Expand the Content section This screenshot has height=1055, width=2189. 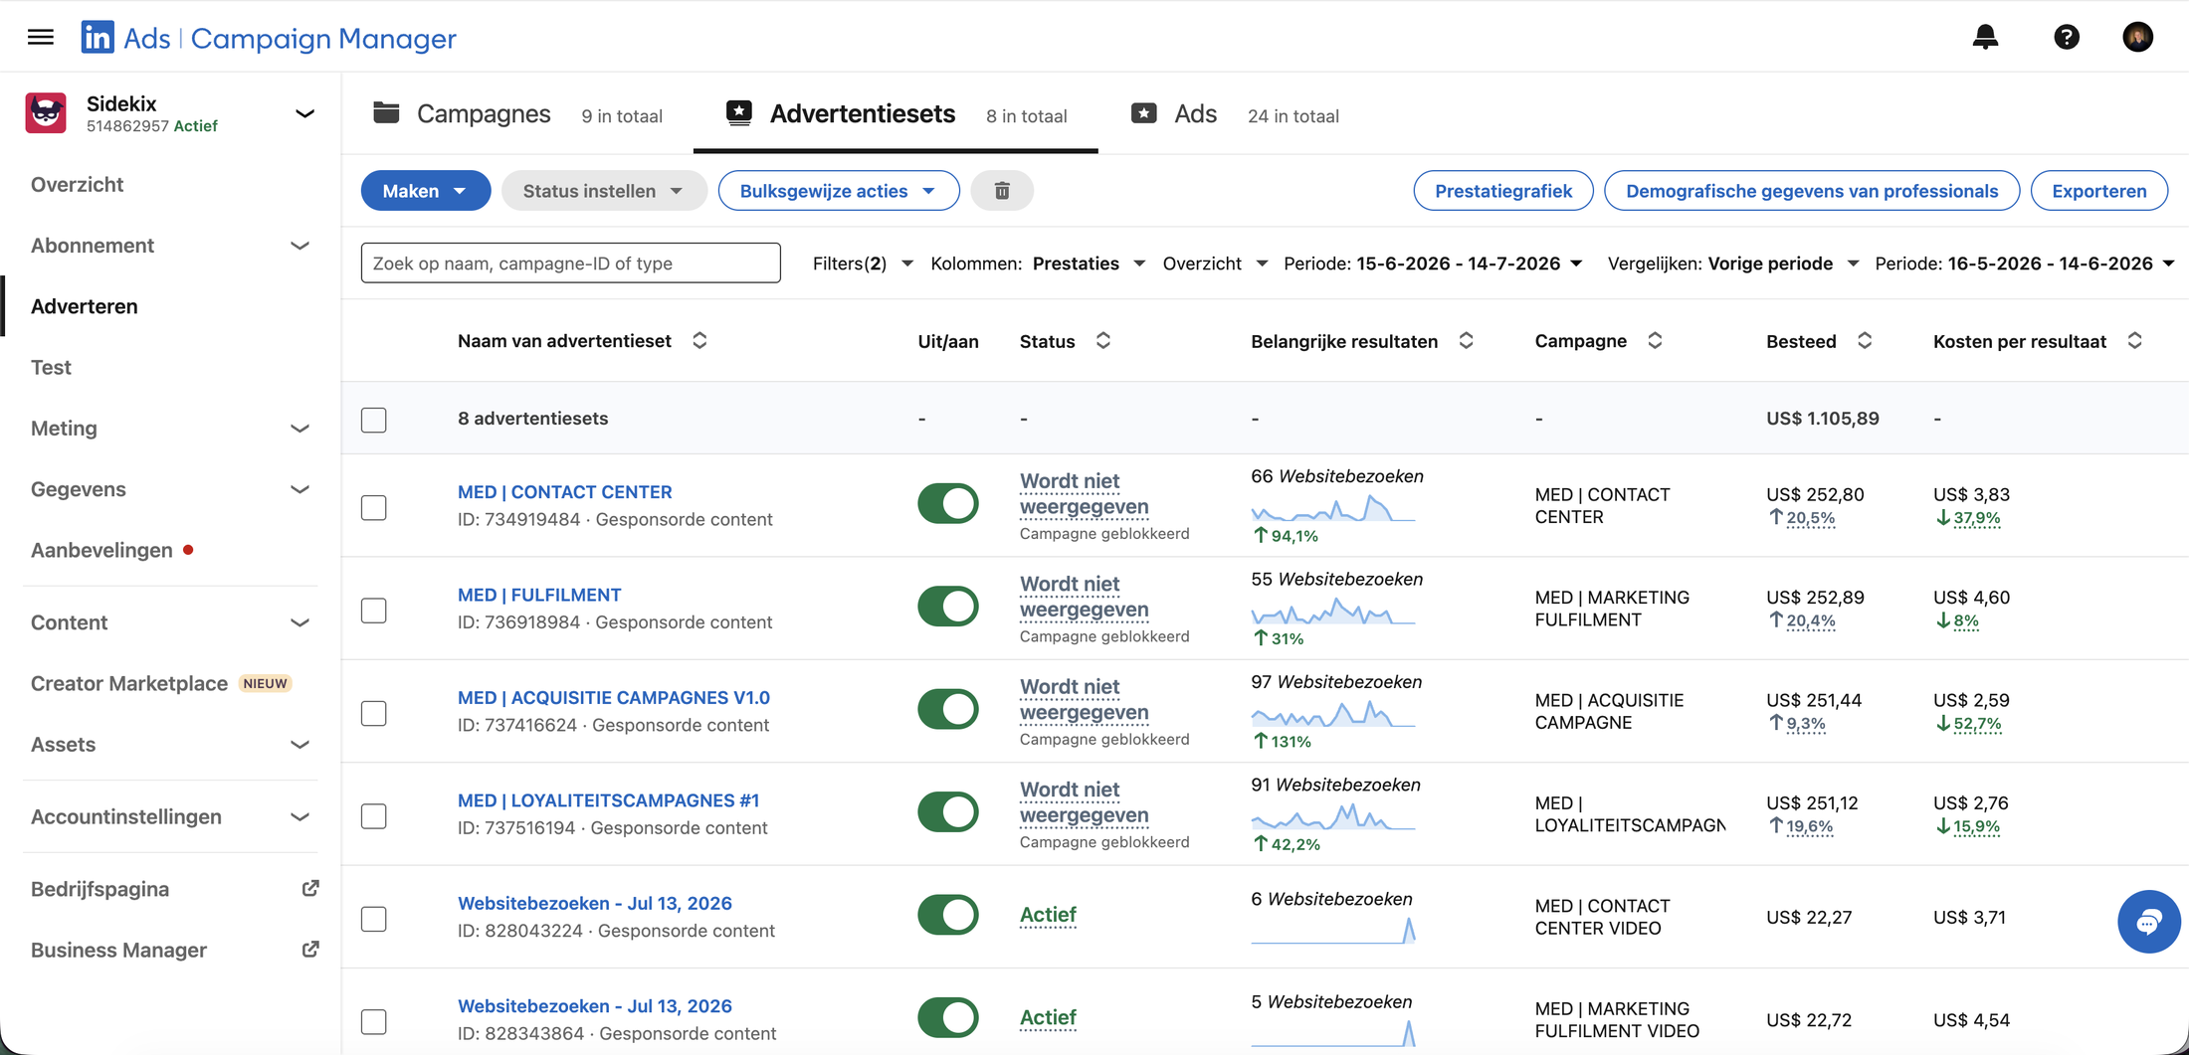click(299, 622)
